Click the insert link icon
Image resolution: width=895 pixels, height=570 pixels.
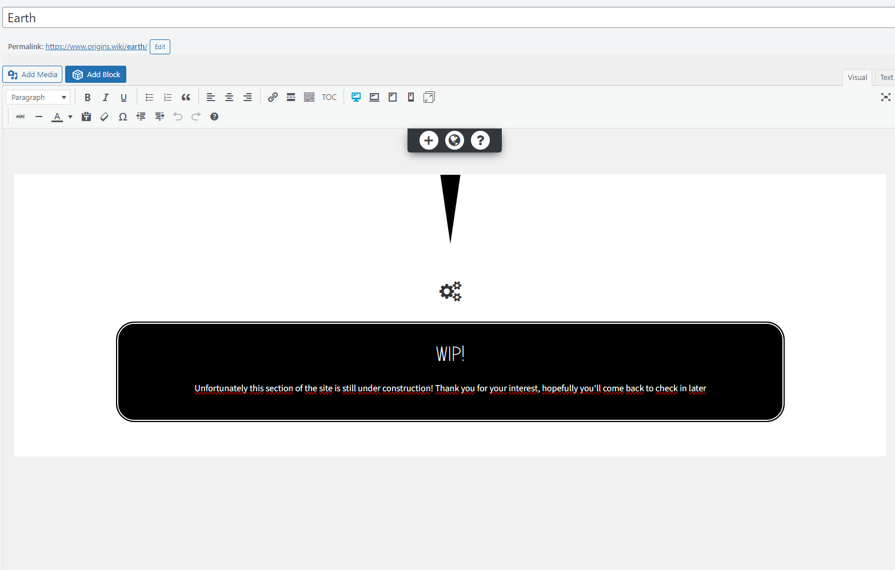click(x=273, y=98)
